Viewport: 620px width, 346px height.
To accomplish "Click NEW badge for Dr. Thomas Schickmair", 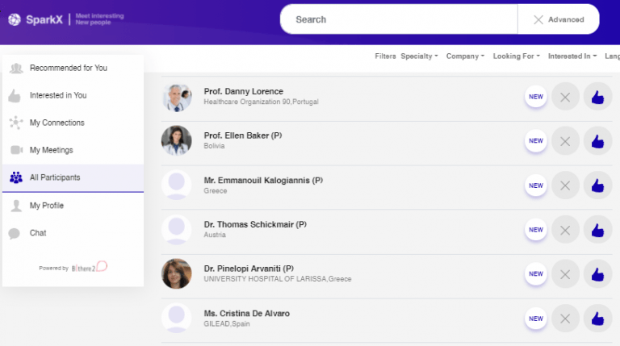I will 536,230.
